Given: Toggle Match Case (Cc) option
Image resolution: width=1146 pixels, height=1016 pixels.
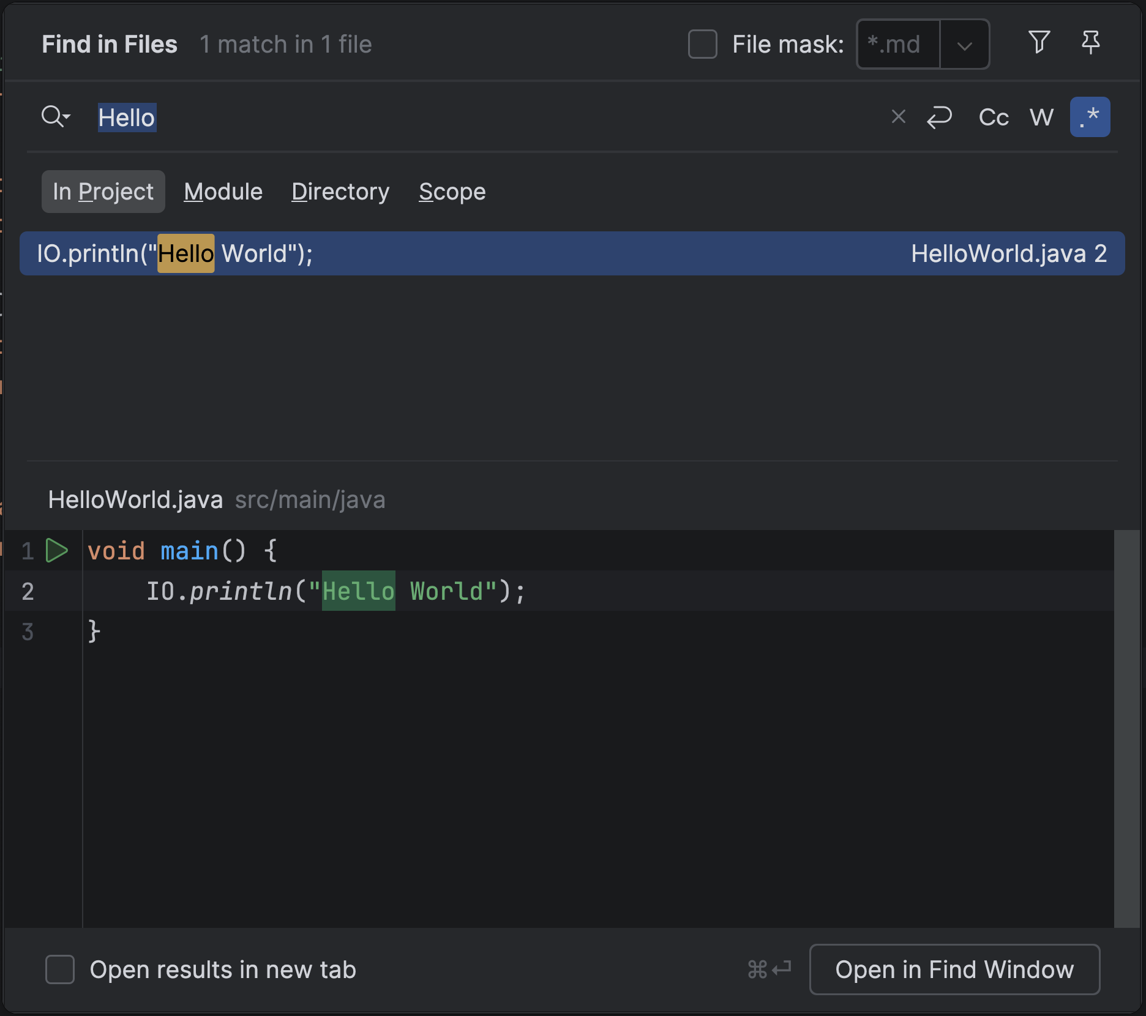Looking at the screenshot, I should click(x=993, y=117).
